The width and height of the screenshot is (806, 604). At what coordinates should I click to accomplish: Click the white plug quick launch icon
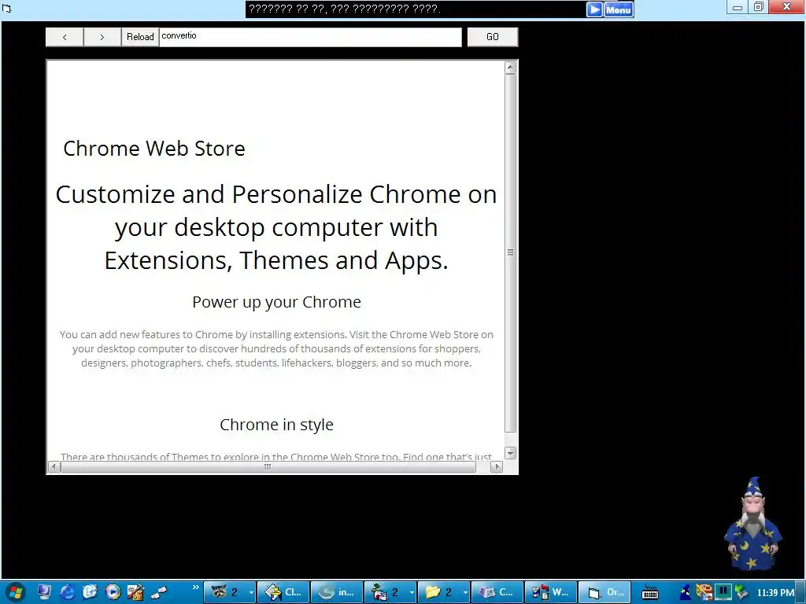[159, 592]
